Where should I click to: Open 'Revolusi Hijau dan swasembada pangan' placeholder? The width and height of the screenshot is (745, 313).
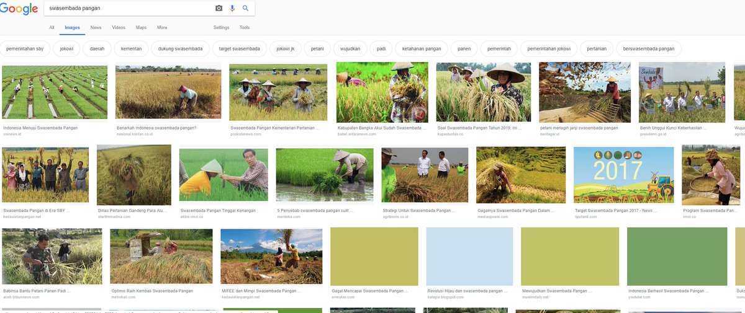point(469,256)
